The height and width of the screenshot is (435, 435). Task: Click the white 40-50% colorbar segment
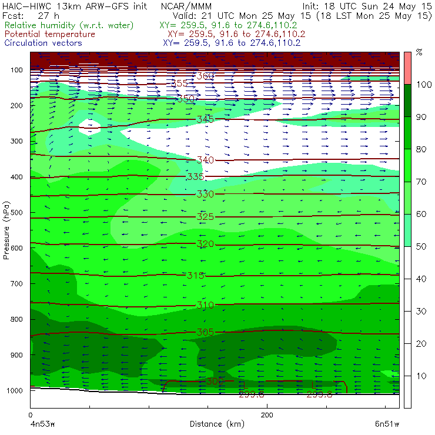[x=407, y=262]
